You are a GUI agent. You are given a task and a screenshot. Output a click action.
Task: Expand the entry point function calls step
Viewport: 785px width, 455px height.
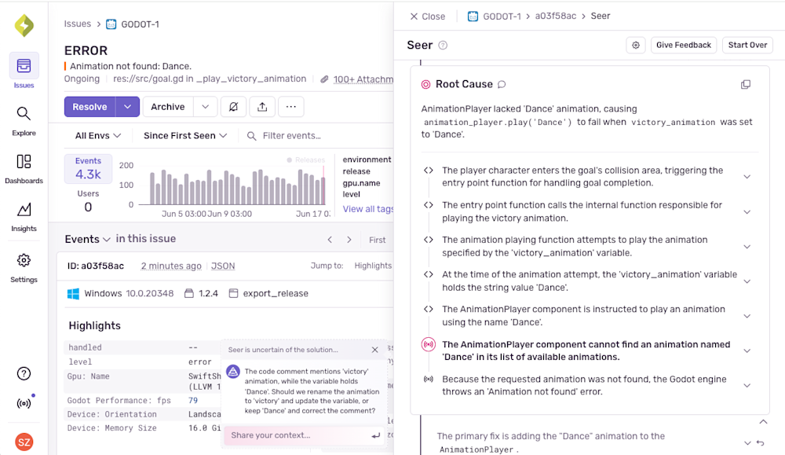(x=747, y=211)
